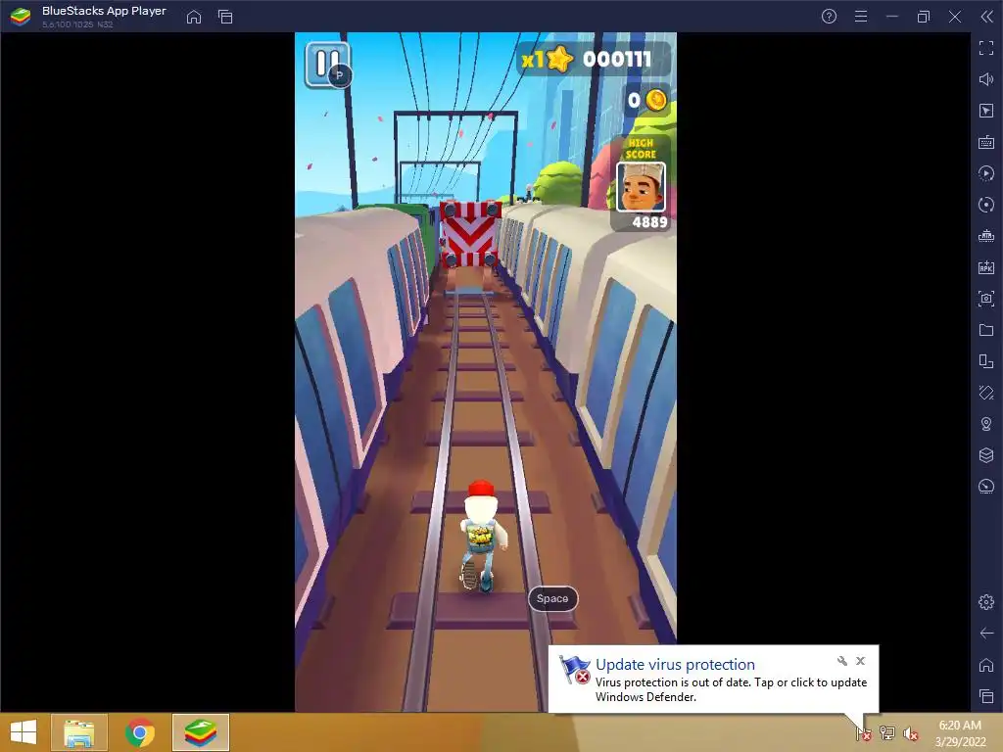The width and height of the screenshot is (1003, 752).
Task: Open Action Center flag tray icon
Action: coord(863,733)
